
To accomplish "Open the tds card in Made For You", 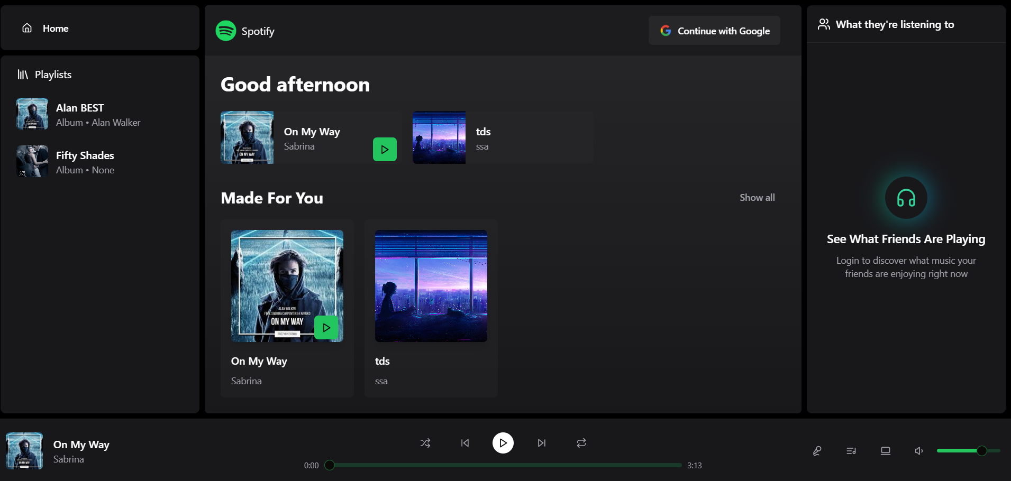I will coord(431,308).
